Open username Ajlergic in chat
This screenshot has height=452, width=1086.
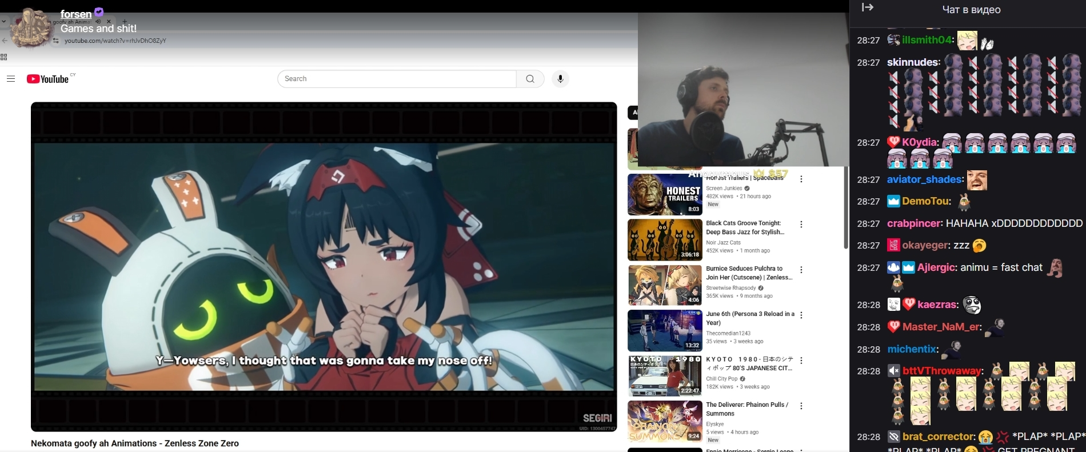click(x=937, y=267)
